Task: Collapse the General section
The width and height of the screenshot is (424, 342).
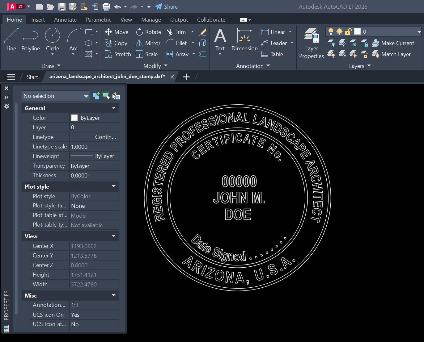Action: [x=114, y=108]
